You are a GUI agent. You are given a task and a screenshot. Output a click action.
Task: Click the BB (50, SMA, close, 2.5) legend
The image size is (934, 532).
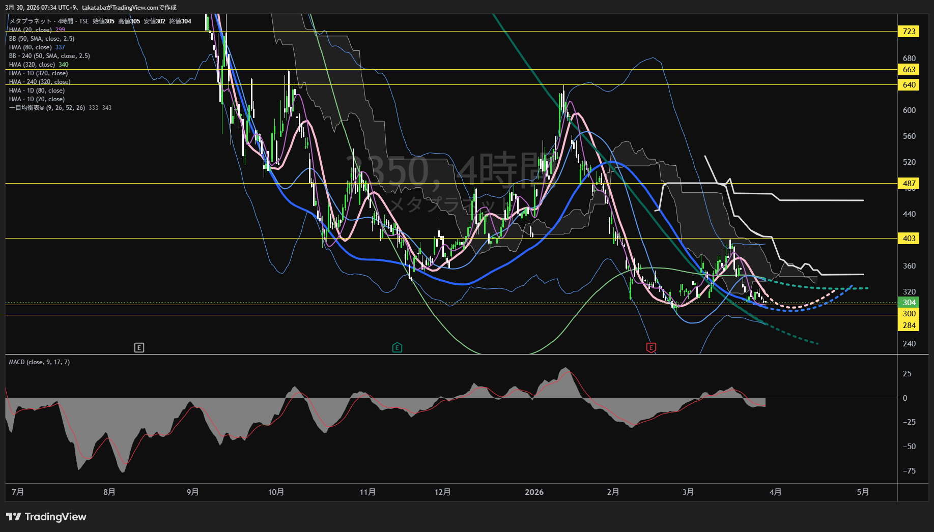42,39
